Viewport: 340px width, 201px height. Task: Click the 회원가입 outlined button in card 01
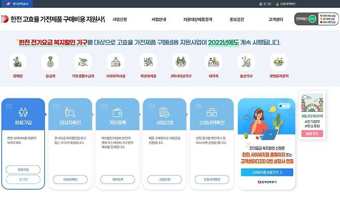pos(23,170)
